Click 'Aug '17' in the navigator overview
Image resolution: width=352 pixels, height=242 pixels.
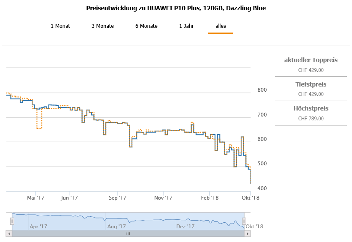[116, 227]
